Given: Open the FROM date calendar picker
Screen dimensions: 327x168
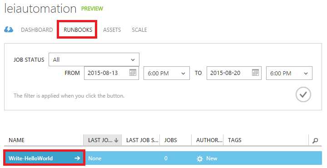Looking at the screenshot, I should [133, 73].
